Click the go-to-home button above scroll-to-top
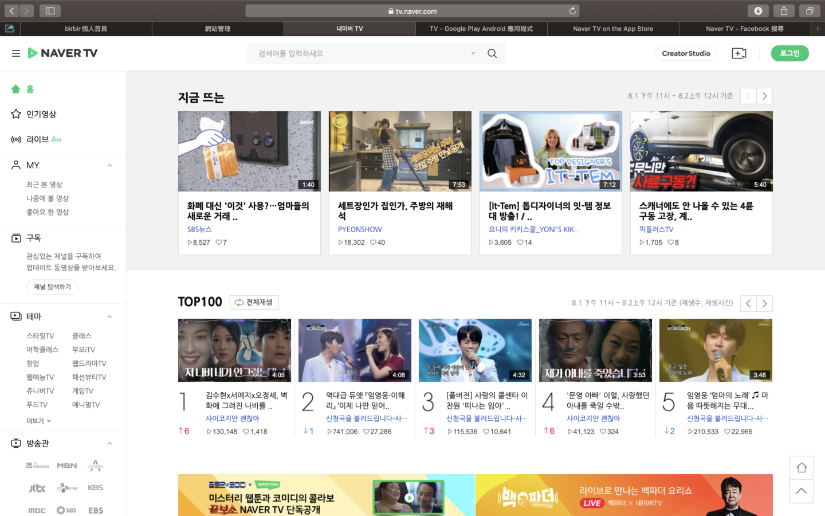The width and height of the screenshot is (825, 516). pyautogui.click(x=802, y=468)
